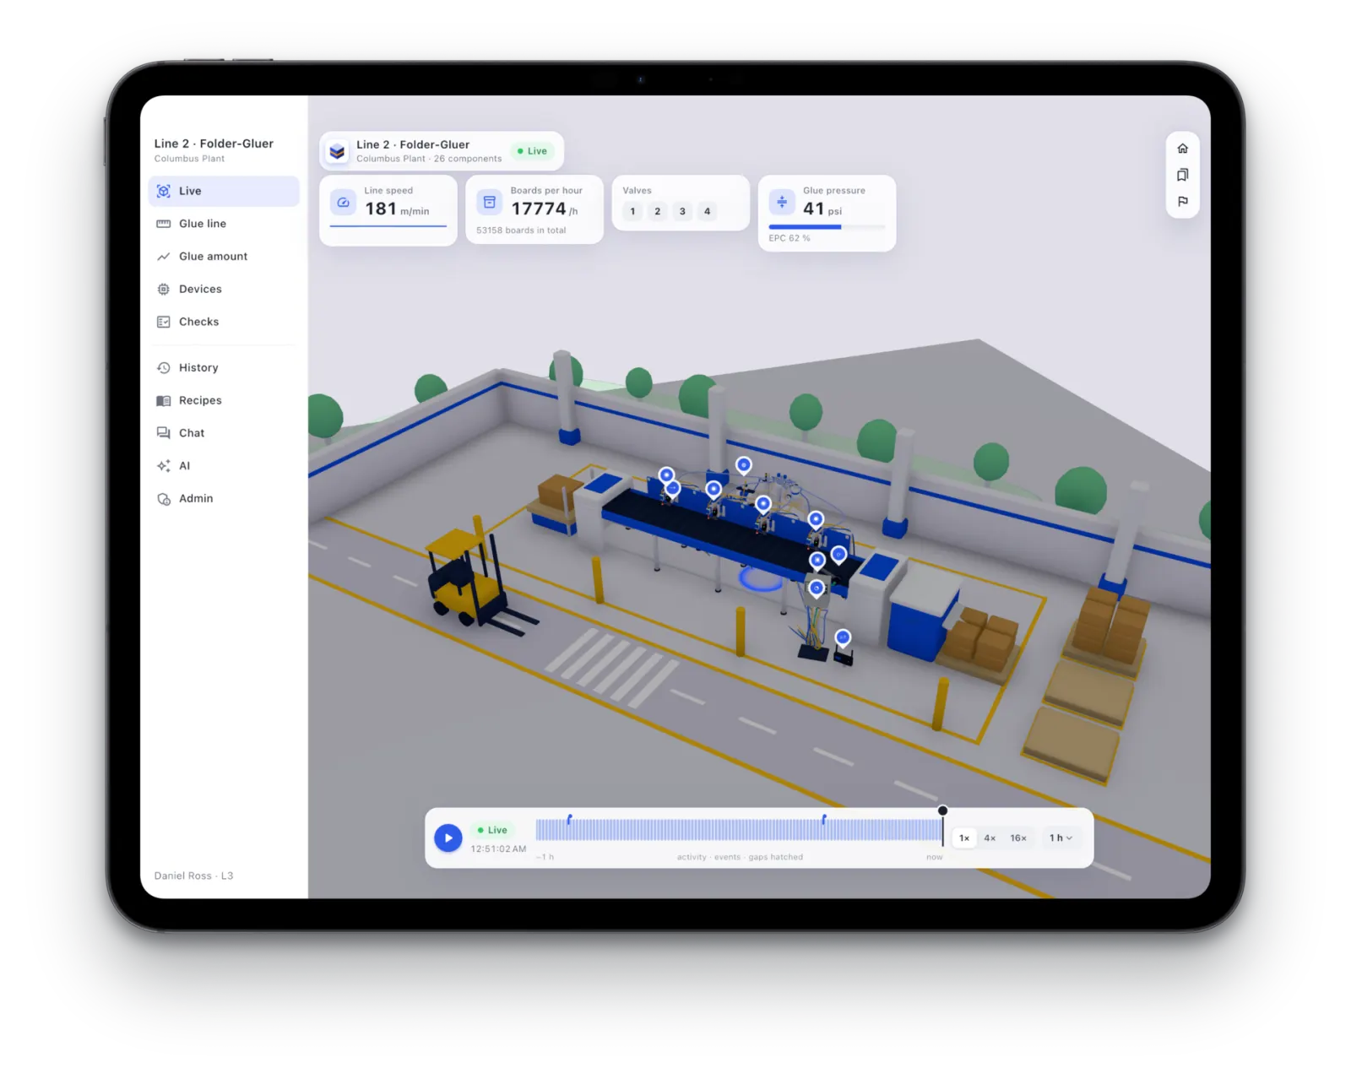
Task: Click the first event marker on timeline
Action: tap(570, 819)
